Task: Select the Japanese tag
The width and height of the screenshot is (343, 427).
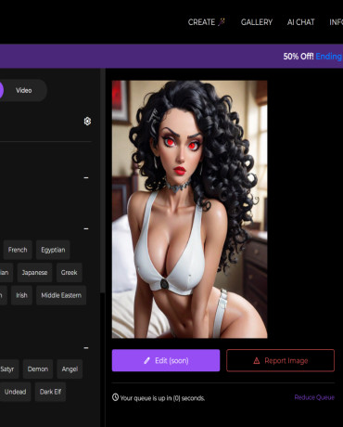Action: tap(34, 273)
